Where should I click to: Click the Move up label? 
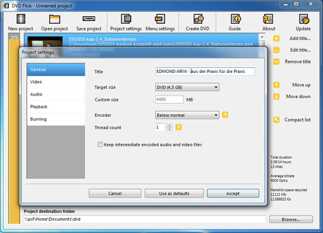tap(301, 85)
